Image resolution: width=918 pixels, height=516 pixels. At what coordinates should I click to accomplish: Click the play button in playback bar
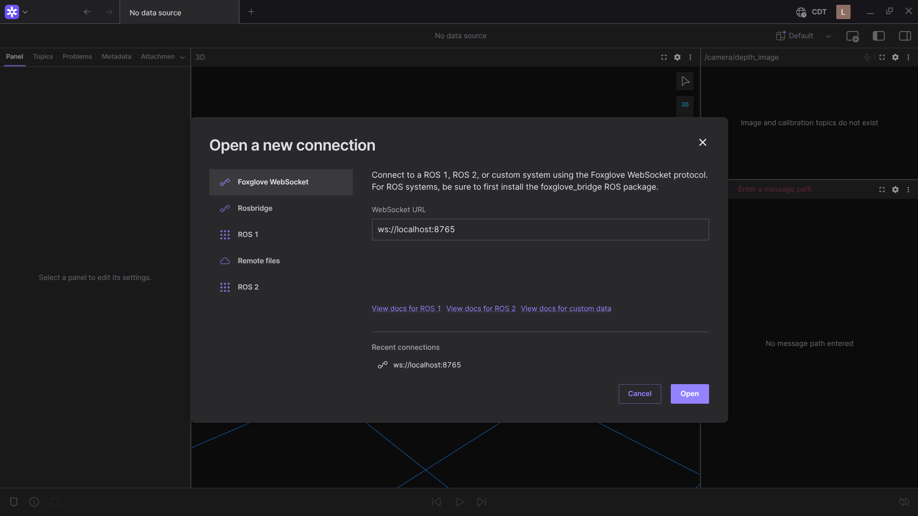point(459,502)
